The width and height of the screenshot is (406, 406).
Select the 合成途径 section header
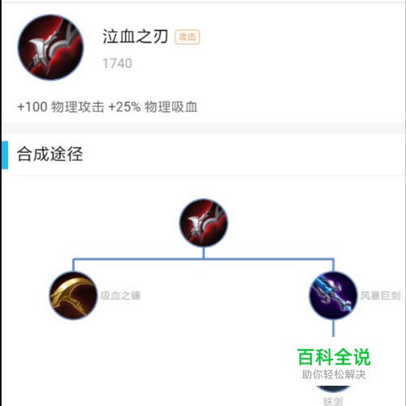[x=50, y=154]
